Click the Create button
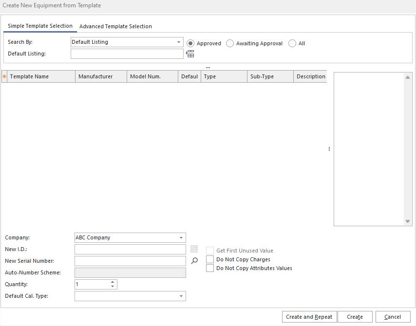Viewport: 416px width, 326px height. pyautogui.click(x=355, y=317)
